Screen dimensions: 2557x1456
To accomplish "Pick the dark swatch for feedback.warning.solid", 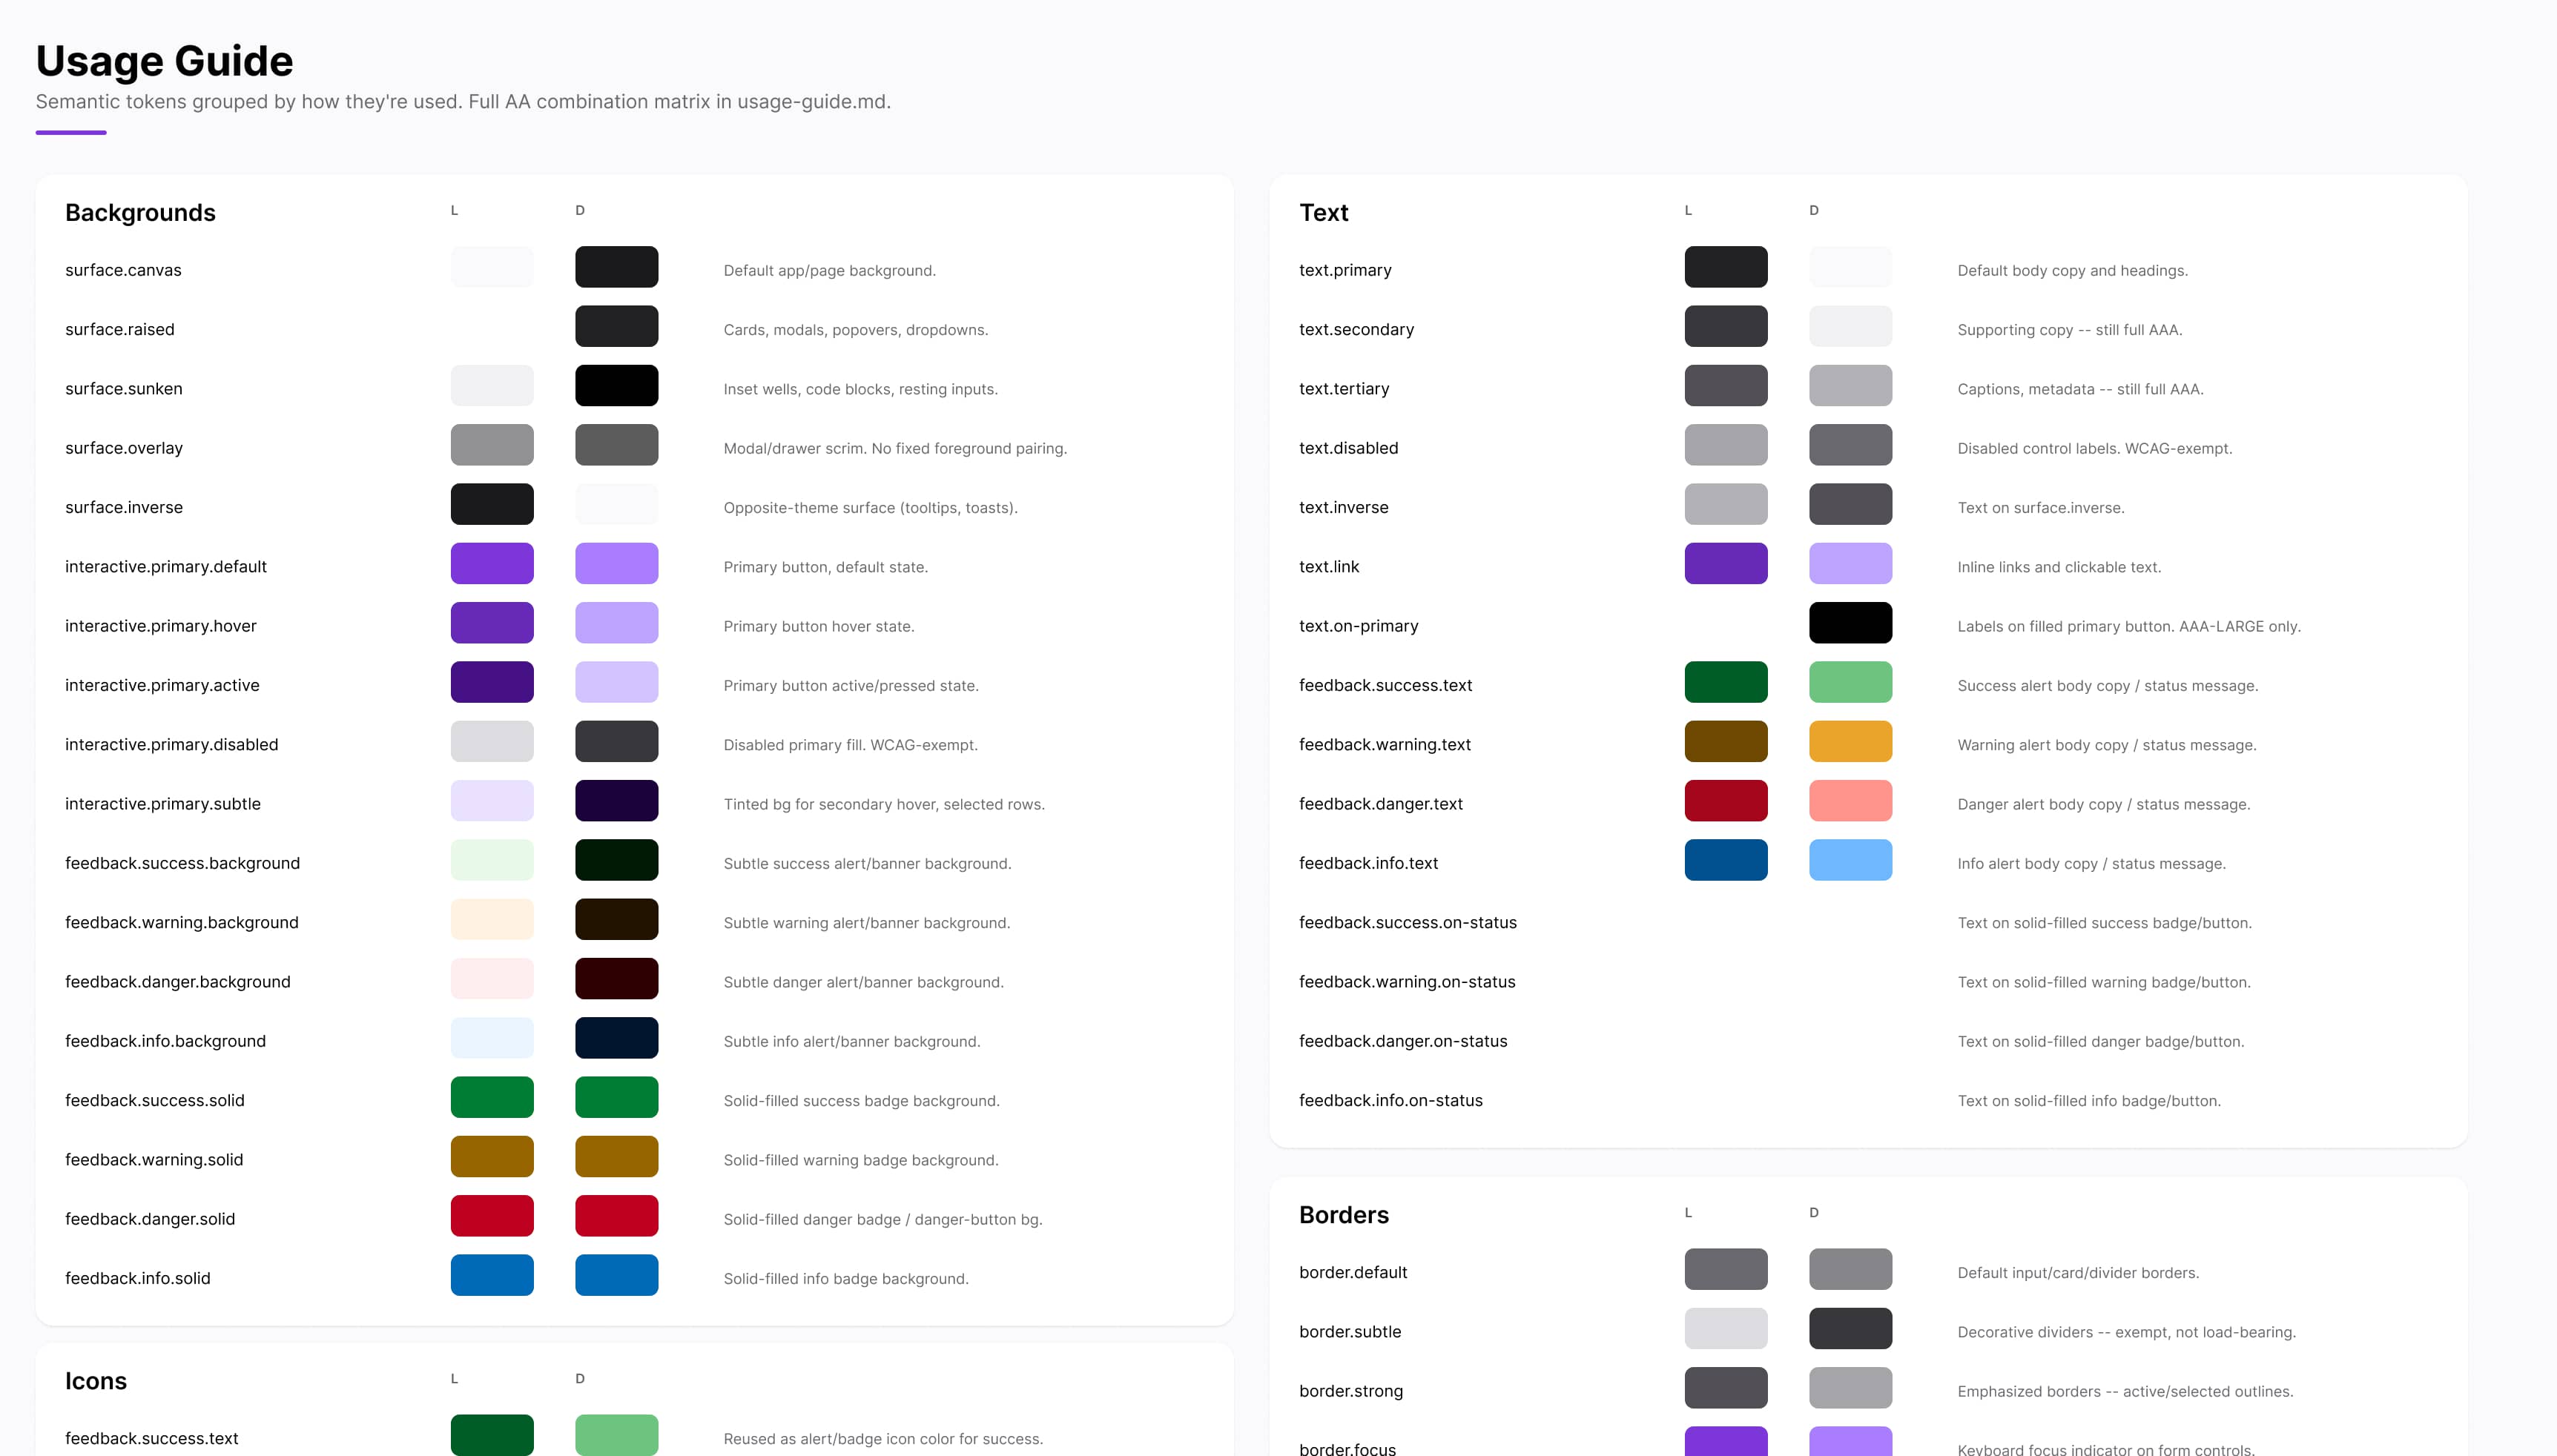I will (x=617, y=1157).
